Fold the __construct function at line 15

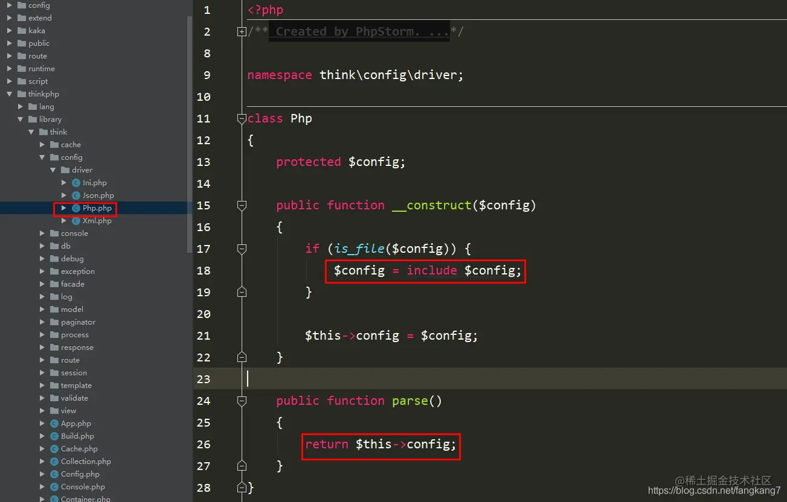(242, 205)
